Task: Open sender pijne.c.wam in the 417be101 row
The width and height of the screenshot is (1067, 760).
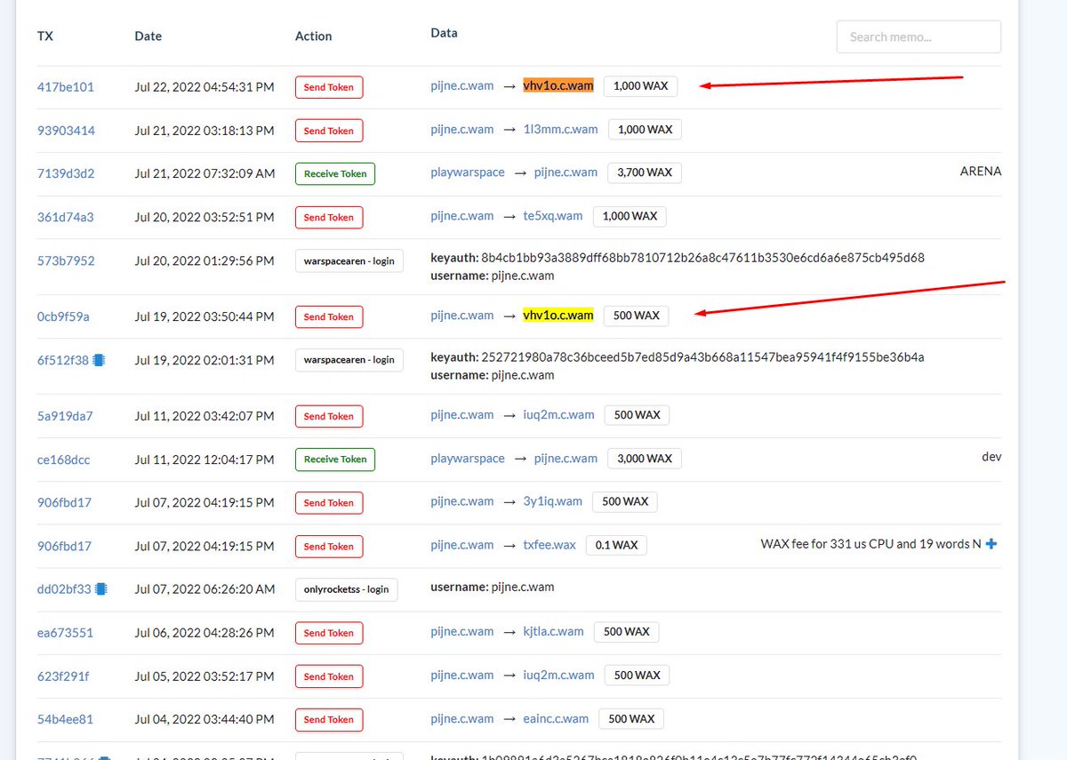Action: [462, 85]
